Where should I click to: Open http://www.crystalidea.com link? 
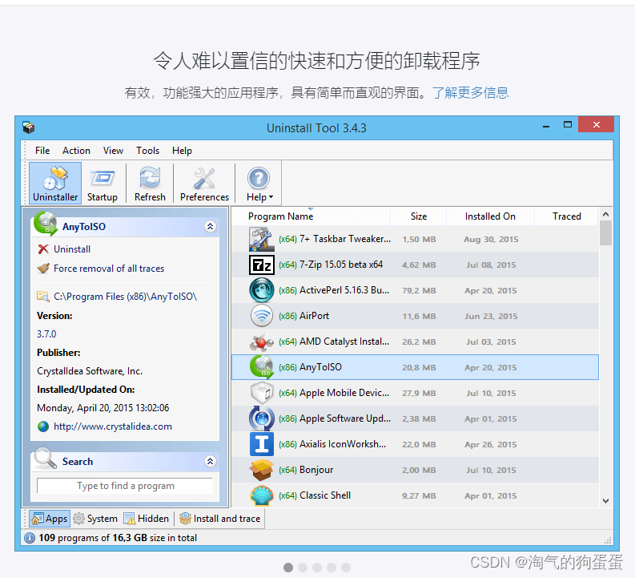coord(113,426)
